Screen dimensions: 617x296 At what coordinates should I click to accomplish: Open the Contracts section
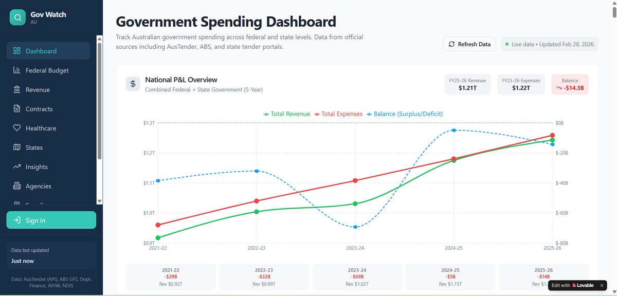pyautogui.click(x=48, y=108)
